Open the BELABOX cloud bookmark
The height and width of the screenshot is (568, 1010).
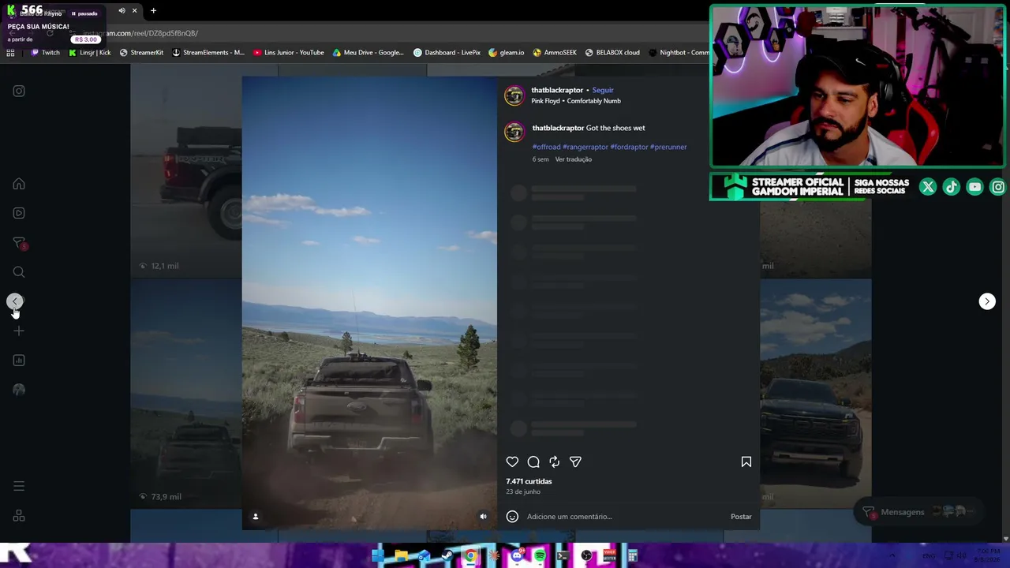click(x=612, y=53)
